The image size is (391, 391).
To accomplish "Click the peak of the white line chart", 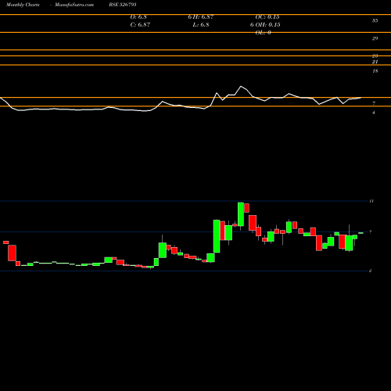I will pos(241,86).
